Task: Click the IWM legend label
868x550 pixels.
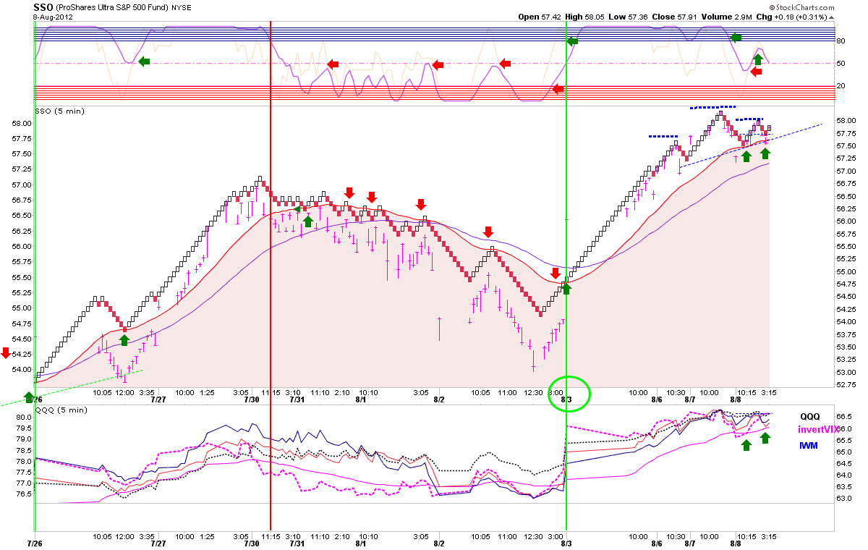Action: coord(809,445)
